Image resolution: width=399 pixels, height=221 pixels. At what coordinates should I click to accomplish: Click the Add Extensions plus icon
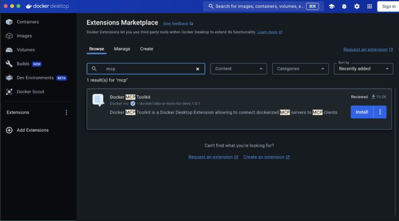pos(9,130)
